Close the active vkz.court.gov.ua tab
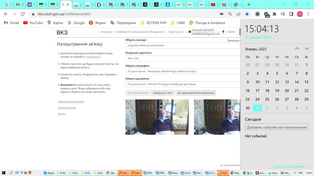This screenshot has height=176, width=314. coord(68,4)
